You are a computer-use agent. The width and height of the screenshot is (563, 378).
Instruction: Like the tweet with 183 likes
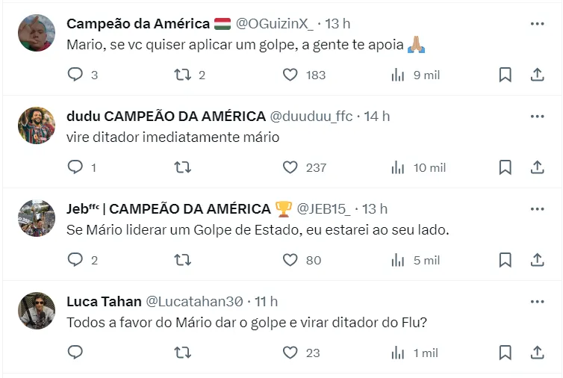290,75
